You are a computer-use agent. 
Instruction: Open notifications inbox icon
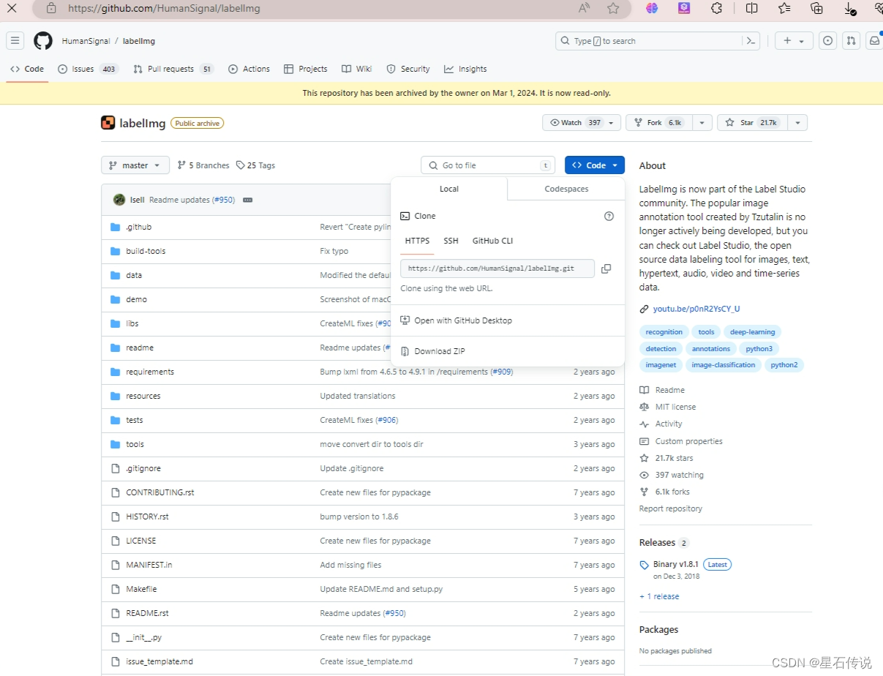tap(874, 41)
